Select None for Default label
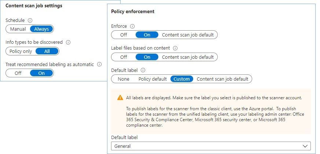 (124, 79)
